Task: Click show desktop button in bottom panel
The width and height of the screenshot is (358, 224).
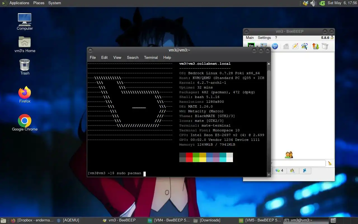Action: pyautogui.click(x=3, y=221)
